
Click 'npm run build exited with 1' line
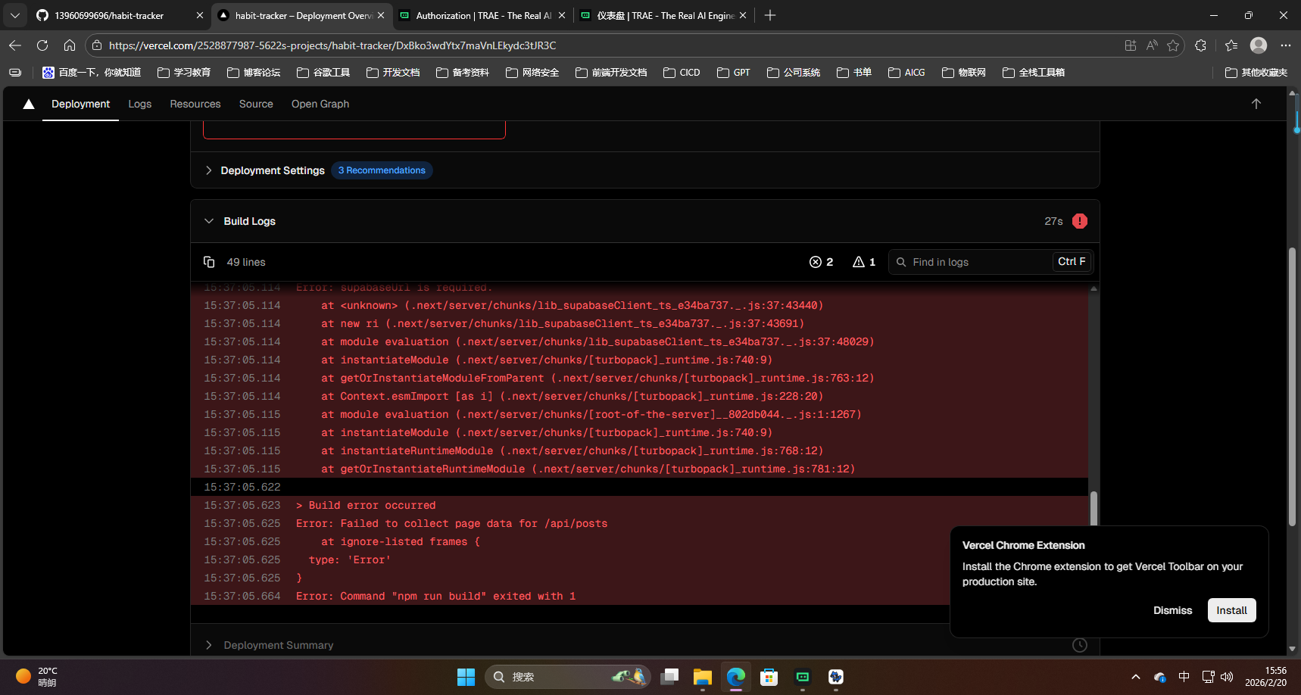click(435, 596)
